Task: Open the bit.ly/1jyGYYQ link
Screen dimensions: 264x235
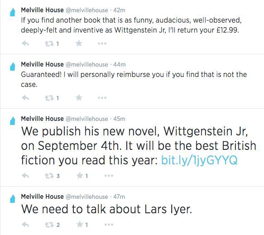Action: pyautogui.click(x=199, y=160)
